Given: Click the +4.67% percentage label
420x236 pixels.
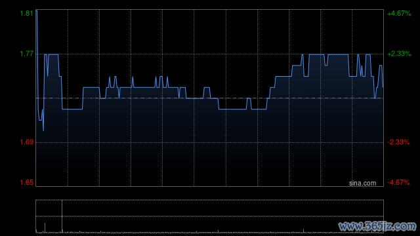Looking at the screenshot, I should [399, 13].
